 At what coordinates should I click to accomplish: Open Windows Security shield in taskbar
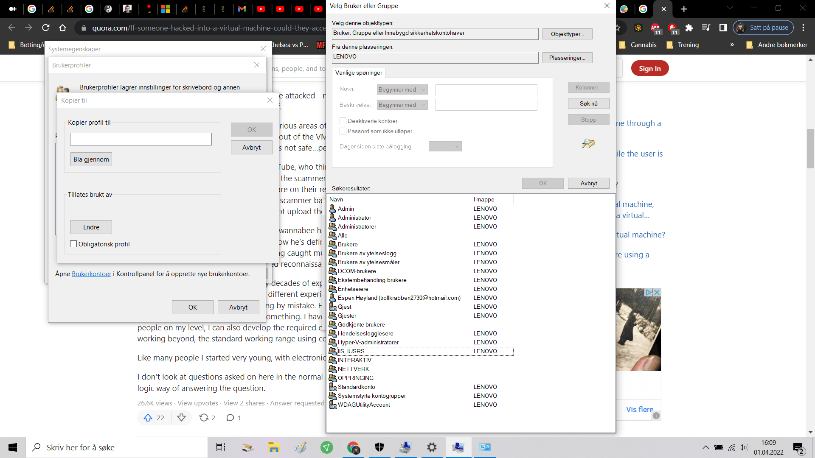click(x=379, y=447)
